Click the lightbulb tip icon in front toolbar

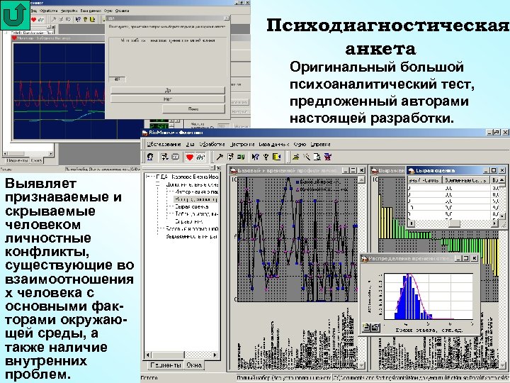pyautogui.click(x=266, y=157)
